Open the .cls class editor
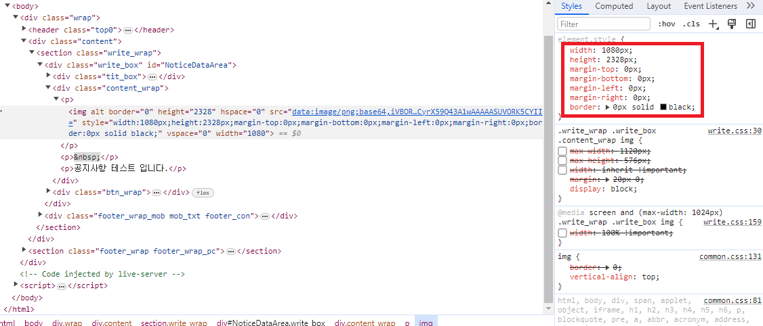763x326 pixels. pyautogui.click(x=691, y=24)
